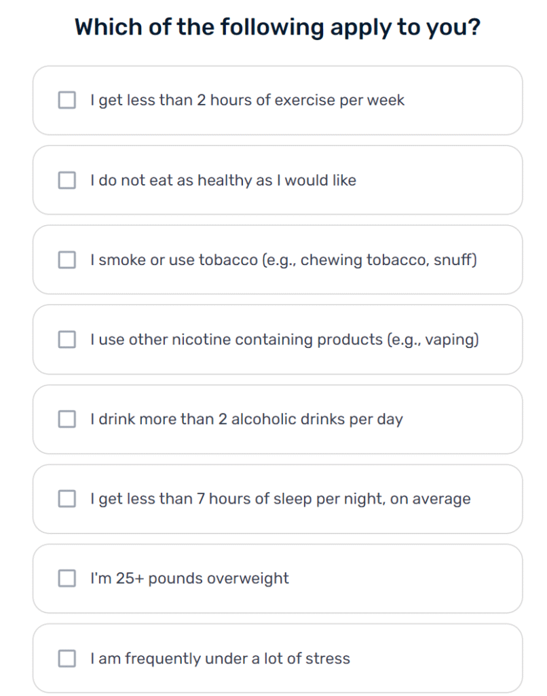Image resolution: width=547 pixels, height=696 pixels.
Task: Check the less than 7 hours sleep box
Action: (67, 499)
